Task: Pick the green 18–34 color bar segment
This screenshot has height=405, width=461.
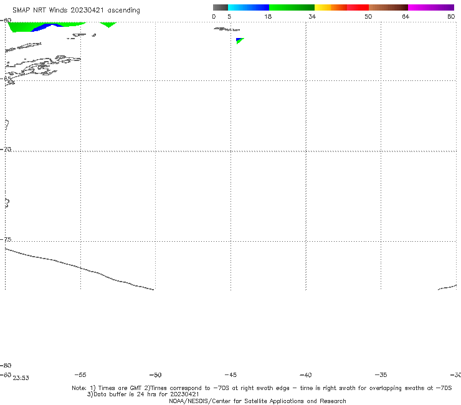Action: (x=292, y=7)
